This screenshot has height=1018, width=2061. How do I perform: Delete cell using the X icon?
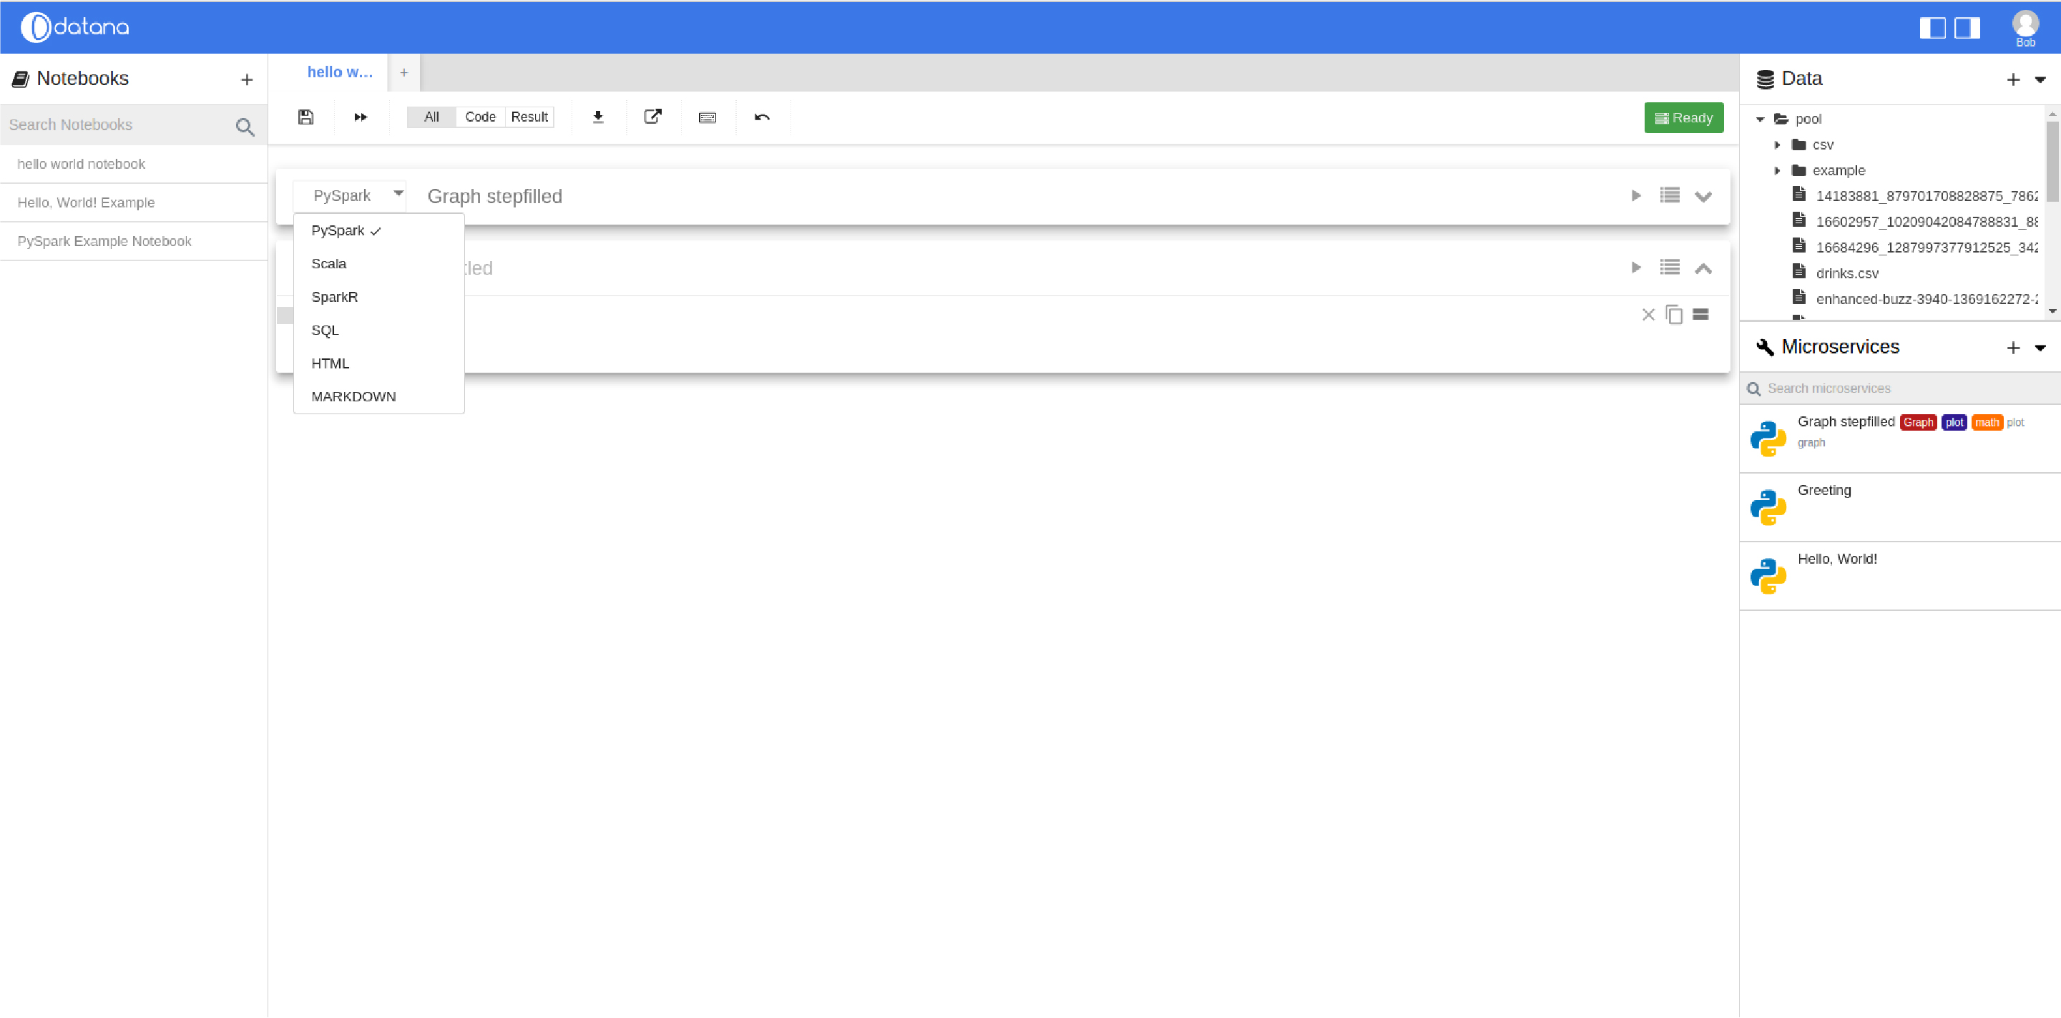coord(1648,315)
